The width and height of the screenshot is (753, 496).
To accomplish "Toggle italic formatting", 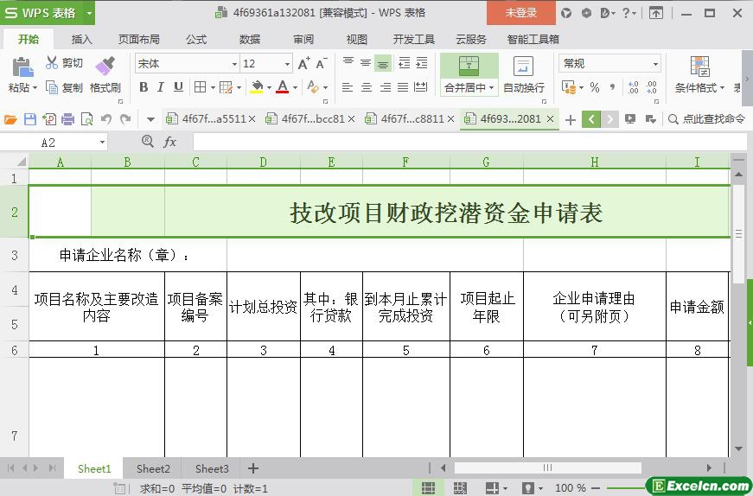I will pyautogui.click(x=161, y=87).
